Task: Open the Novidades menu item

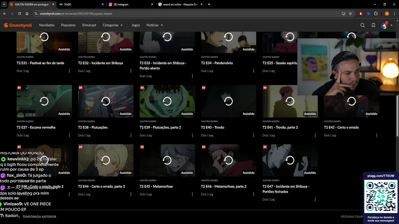Action: [x=47, y=25]
